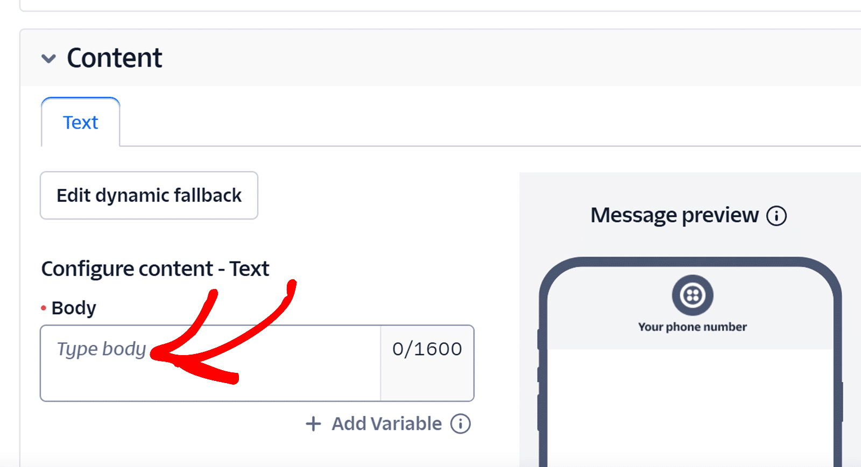Click the required-field red dot beside Body
The height and width of the screenshot is (467, 861).
point(43,307)
